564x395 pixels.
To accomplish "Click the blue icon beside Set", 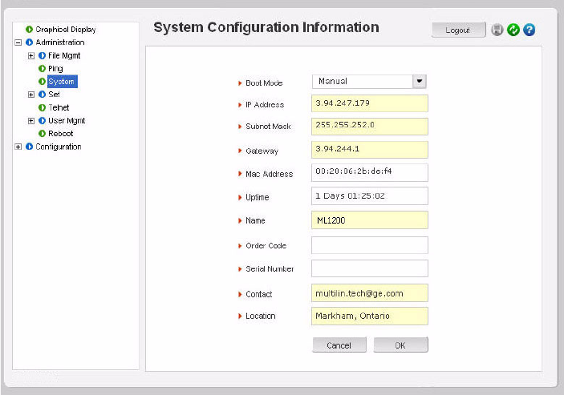I will click(42, 95).
